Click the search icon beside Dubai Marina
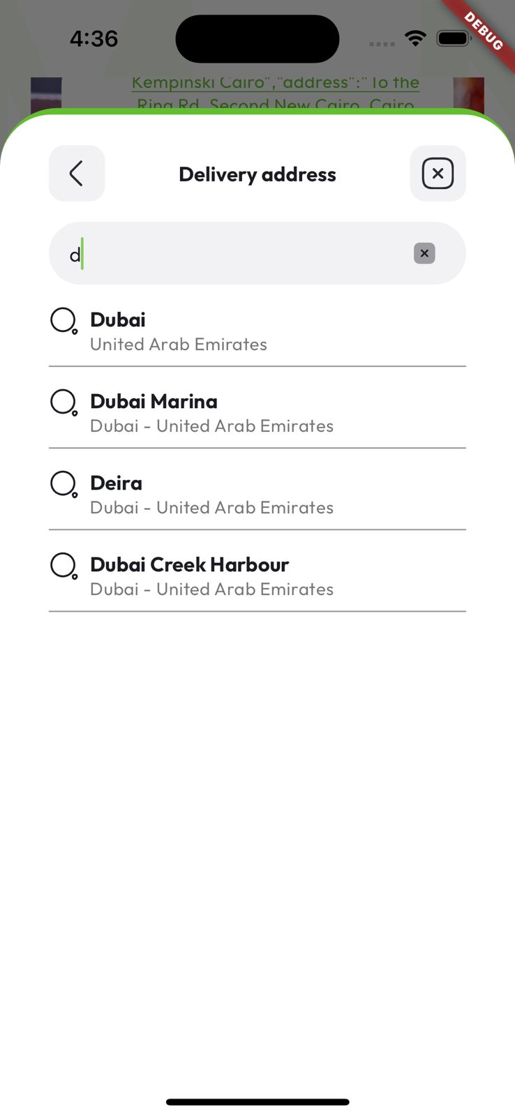Image resolution: width=515 pixels, height=1116 pixels. 64,403
